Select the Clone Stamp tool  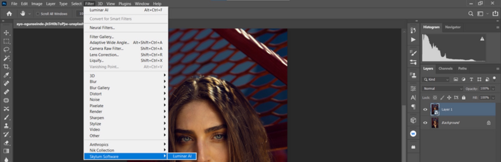6,126
